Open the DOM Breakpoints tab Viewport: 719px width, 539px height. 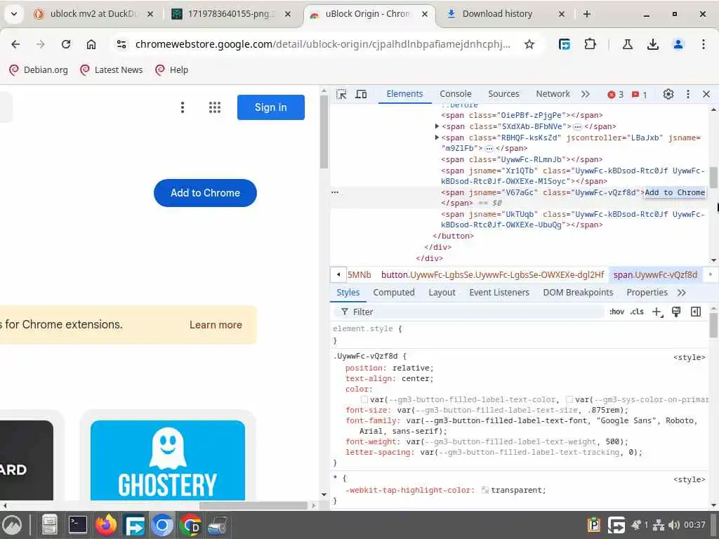tap(578, 293)
